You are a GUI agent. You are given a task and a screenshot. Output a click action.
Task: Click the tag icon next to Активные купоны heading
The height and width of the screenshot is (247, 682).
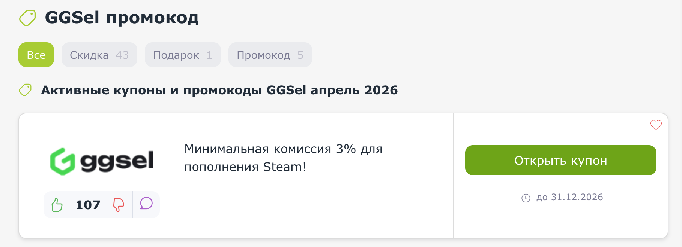point(25,90)
